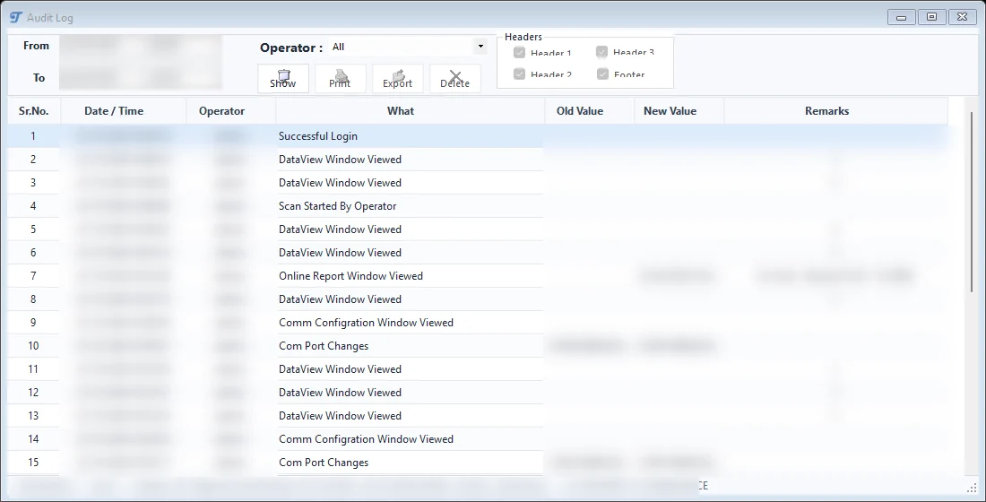This screenshot has height=502, width=986.
Task: Select row 6 DataView Window Viewed
Action: coord(478,252)
